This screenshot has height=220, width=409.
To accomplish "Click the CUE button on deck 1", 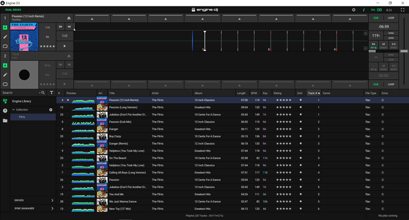I will click(x=65, y=36).
